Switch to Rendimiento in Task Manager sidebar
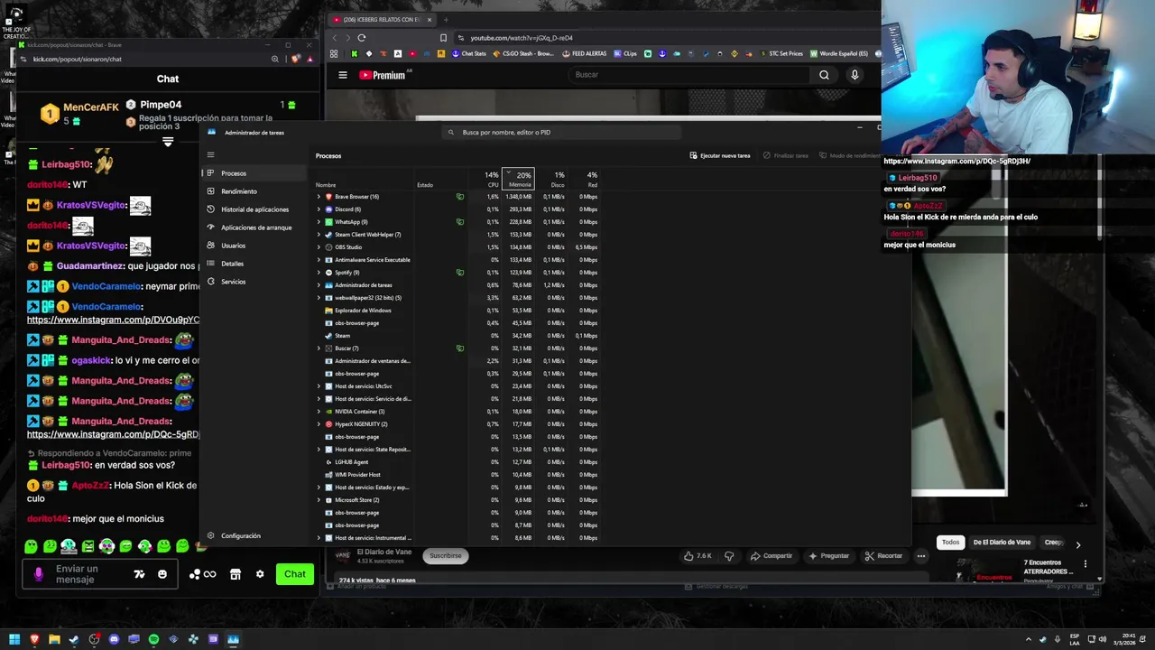1155x650 pixels. (238, 191)
